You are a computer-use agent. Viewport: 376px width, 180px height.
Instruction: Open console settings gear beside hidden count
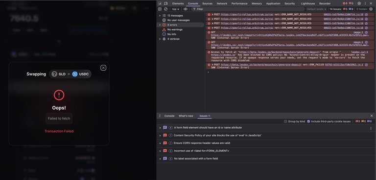371,9
